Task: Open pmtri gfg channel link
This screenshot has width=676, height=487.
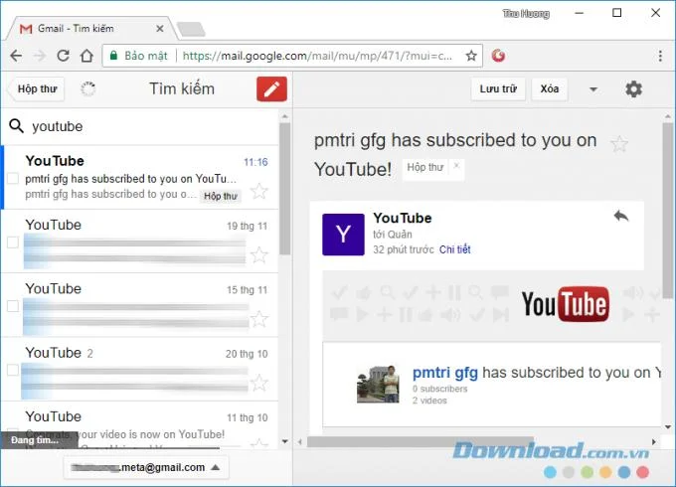Action: point(445,373)
